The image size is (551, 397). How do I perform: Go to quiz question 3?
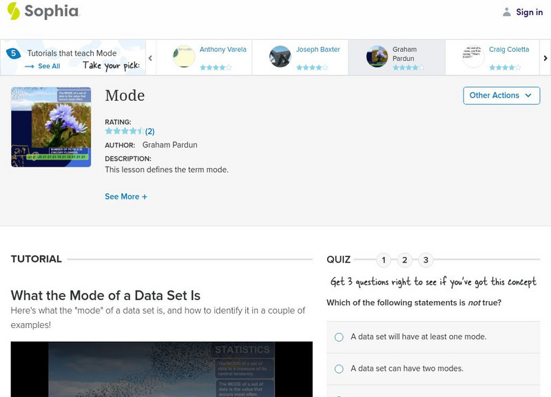point(426,260)
